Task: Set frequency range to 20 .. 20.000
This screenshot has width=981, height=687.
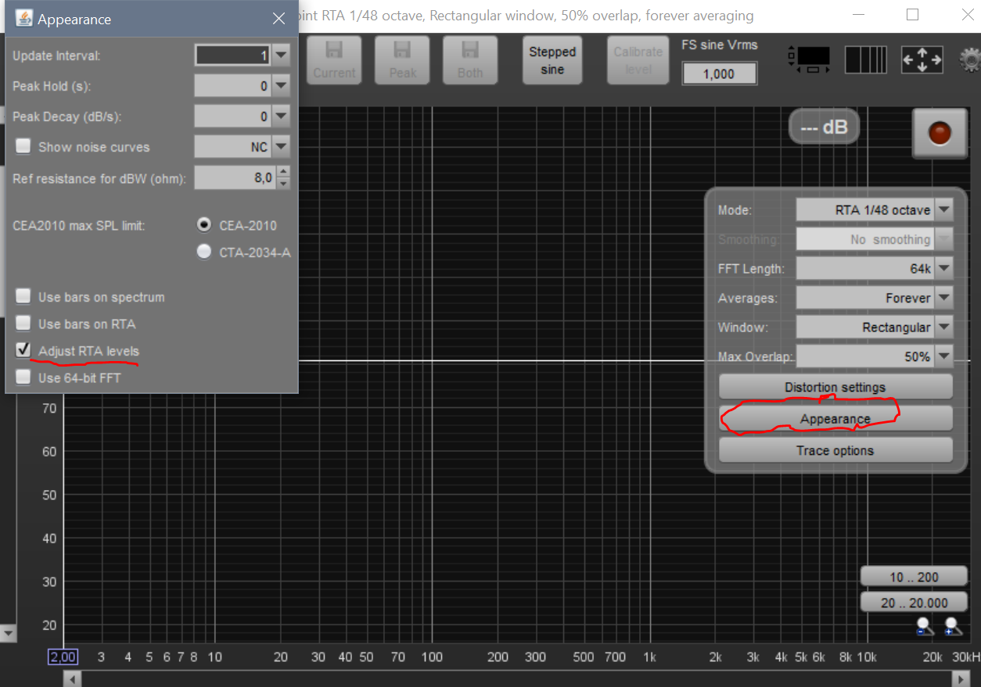Action: pos(914,603)
